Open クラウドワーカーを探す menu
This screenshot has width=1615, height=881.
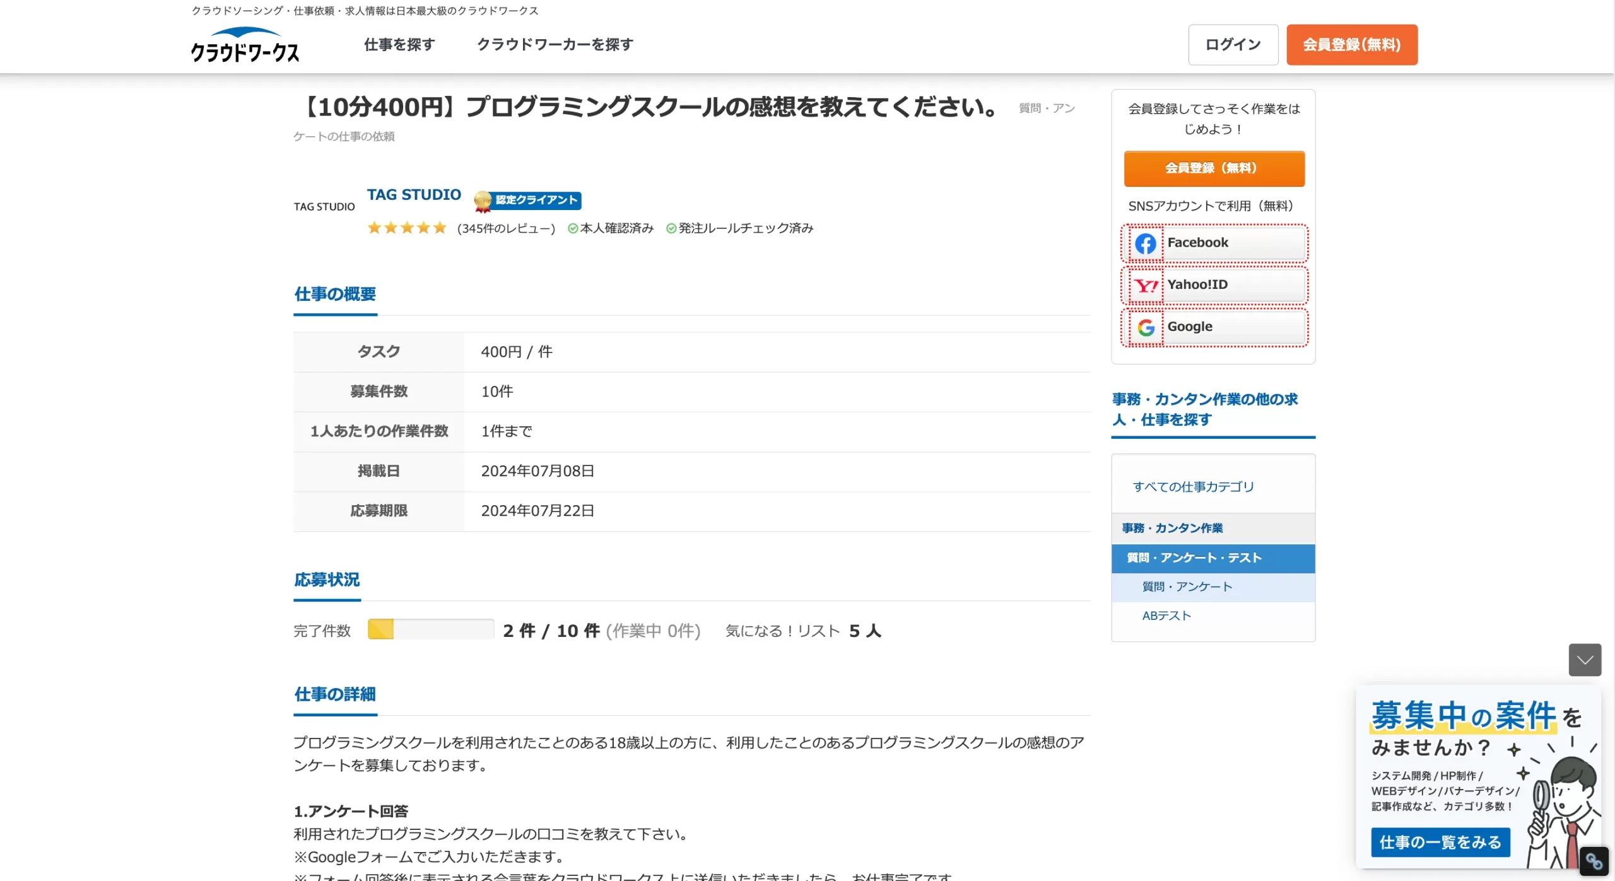(x=555, y=45)
